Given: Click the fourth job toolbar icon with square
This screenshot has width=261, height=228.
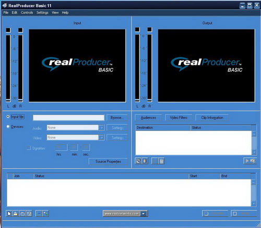Looking at the screenshot, I should click(29, 213).
